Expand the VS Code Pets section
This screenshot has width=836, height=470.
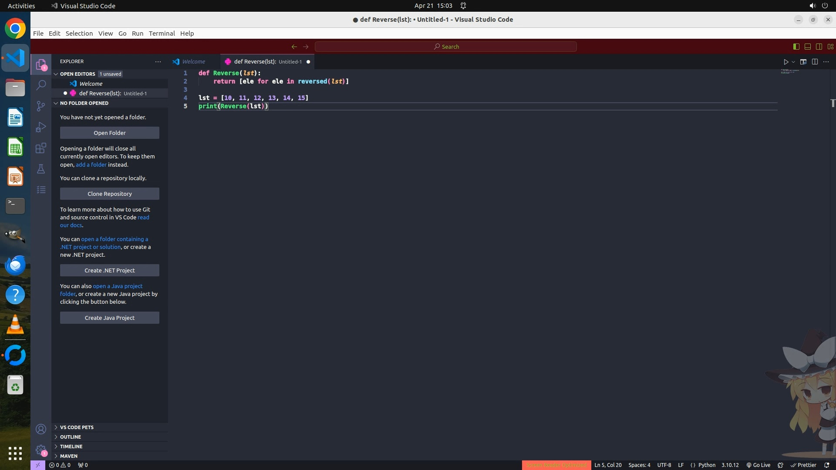coord(77,427)
